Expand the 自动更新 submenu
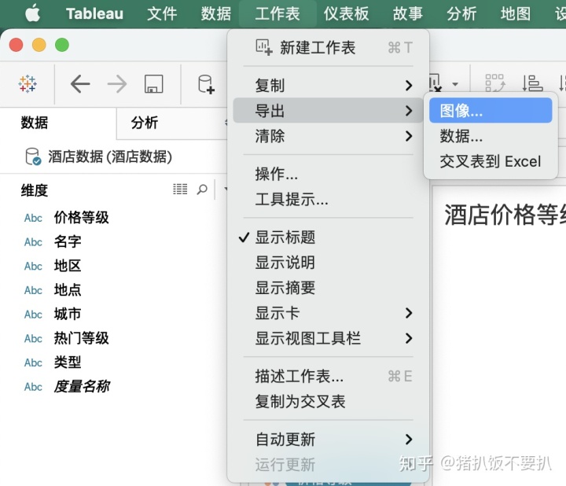This screenshot has width=566, height=486. (328, 440)
